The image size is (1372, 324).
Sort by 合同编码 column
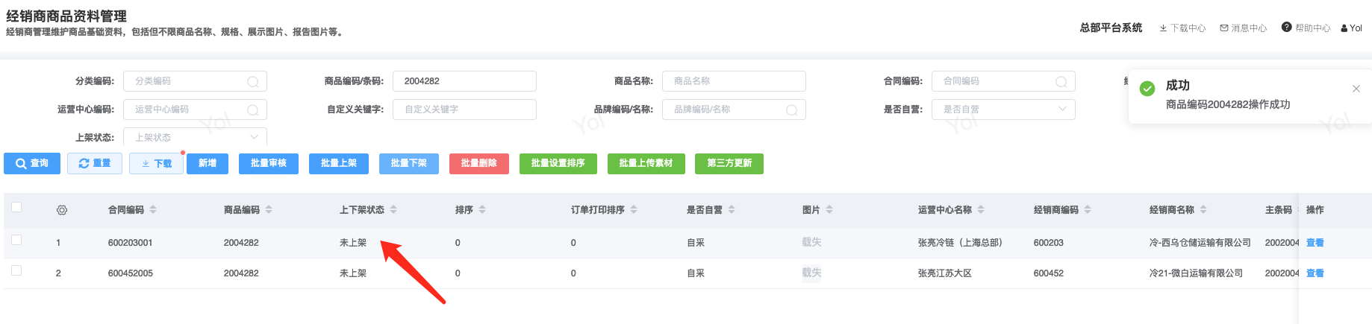click(153, 210)
